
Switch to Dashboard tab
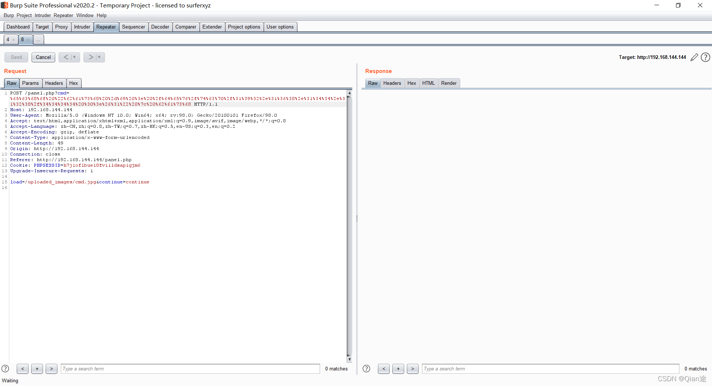[18, 27]
